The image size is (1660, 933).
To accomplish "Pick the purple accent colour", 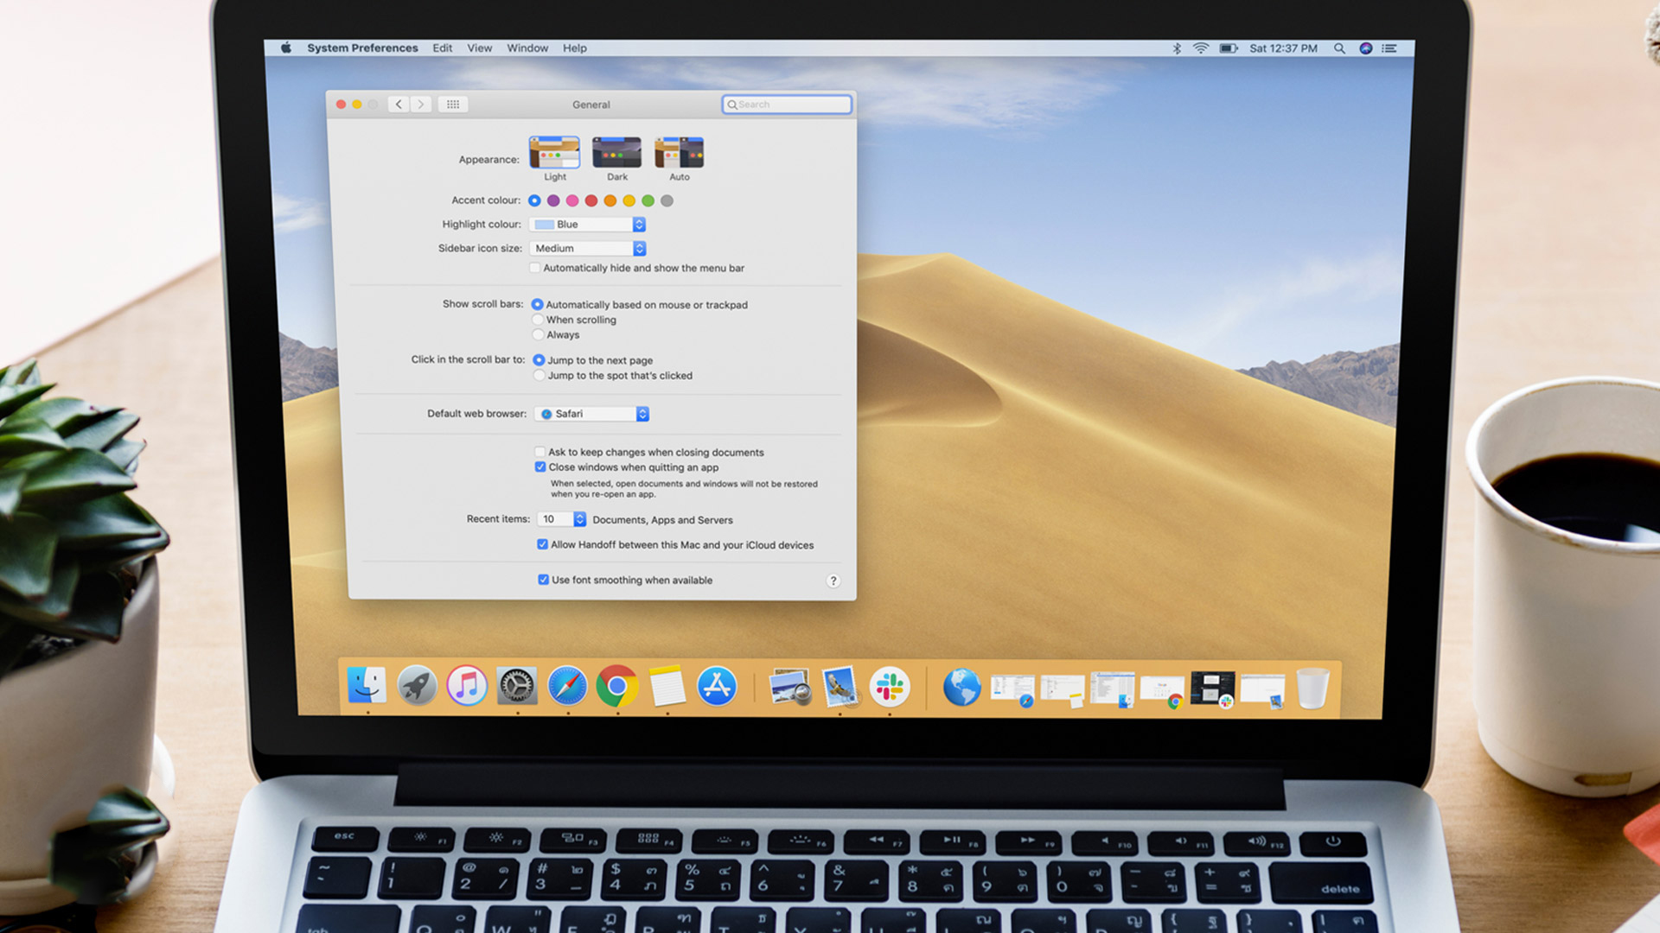I will click(553, 200).
